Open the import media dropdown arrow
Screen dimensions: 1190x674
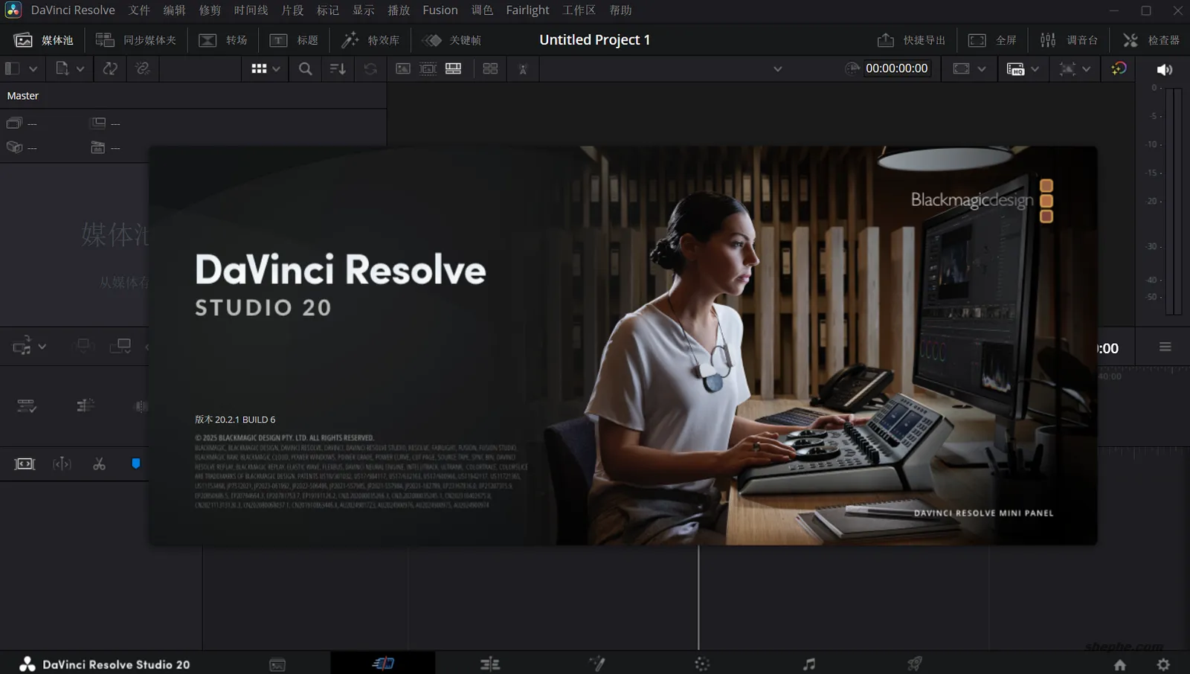80,68
